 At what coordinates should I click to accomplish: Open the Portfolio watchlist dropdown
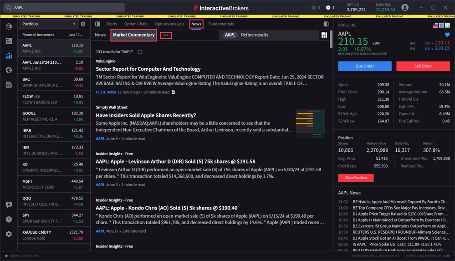point(48,24)
